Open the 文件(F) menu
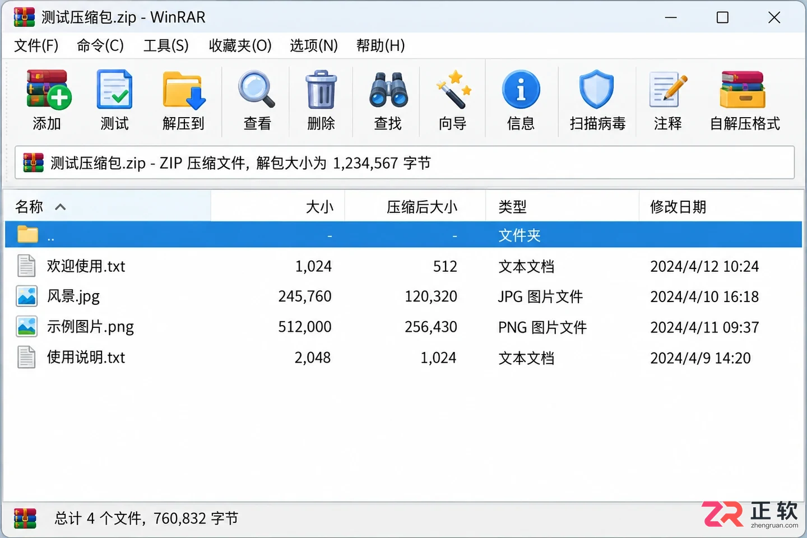This screenshot has width=807, height=538. click(x=36, y=45)
